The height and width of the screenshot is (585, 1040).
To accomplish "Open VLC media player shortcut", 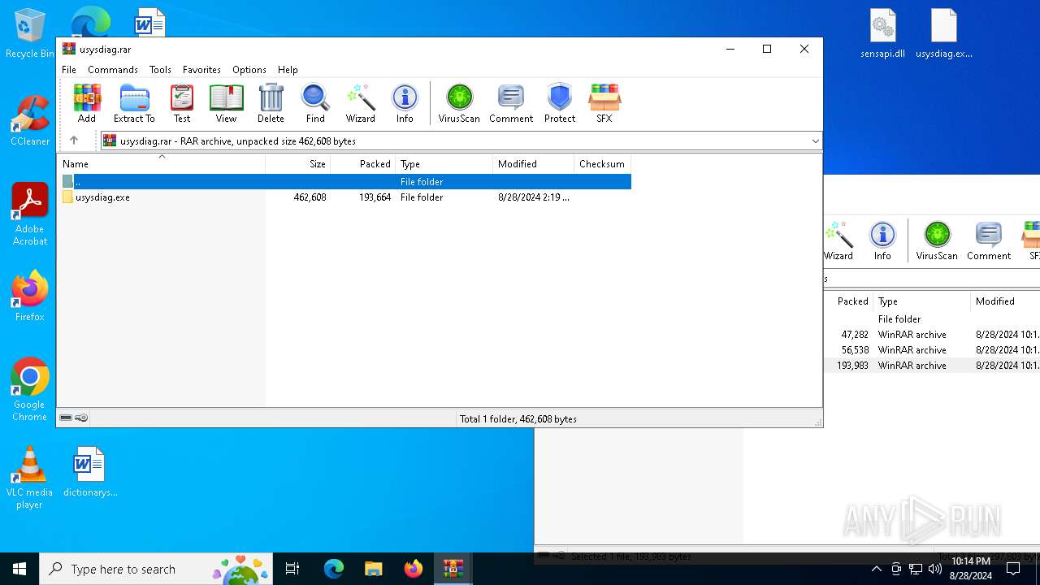I will (29, 478).
